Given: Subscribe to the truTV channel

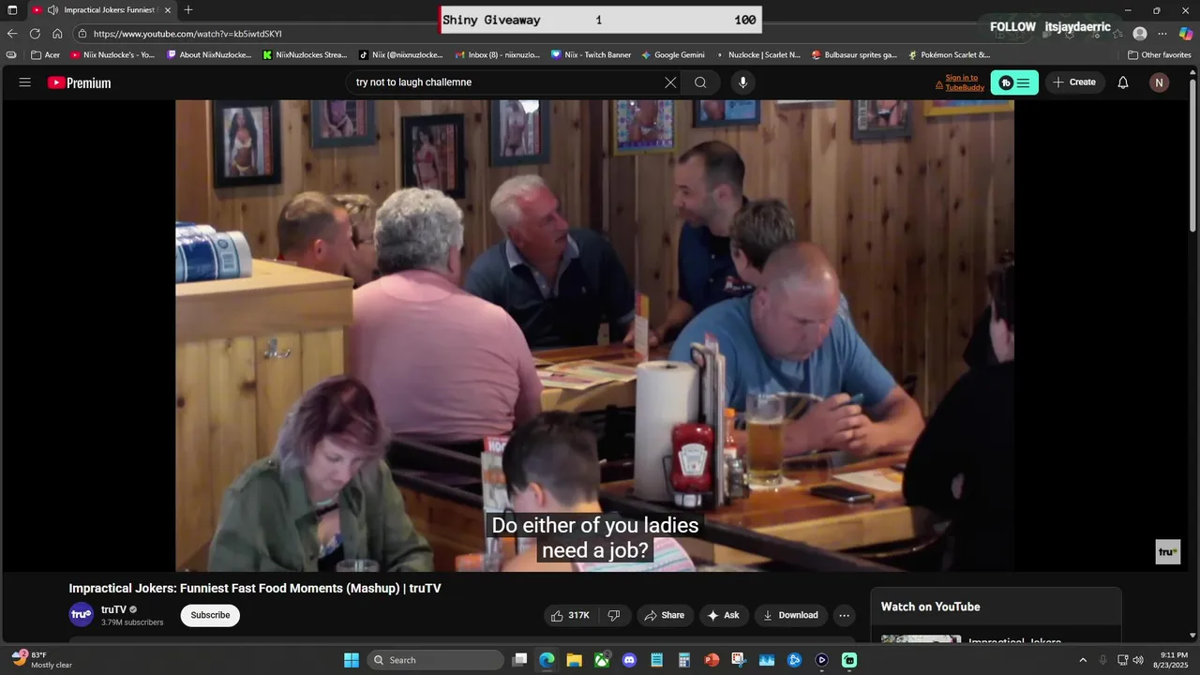Looking at the screenshot, I should pos(210,615).
